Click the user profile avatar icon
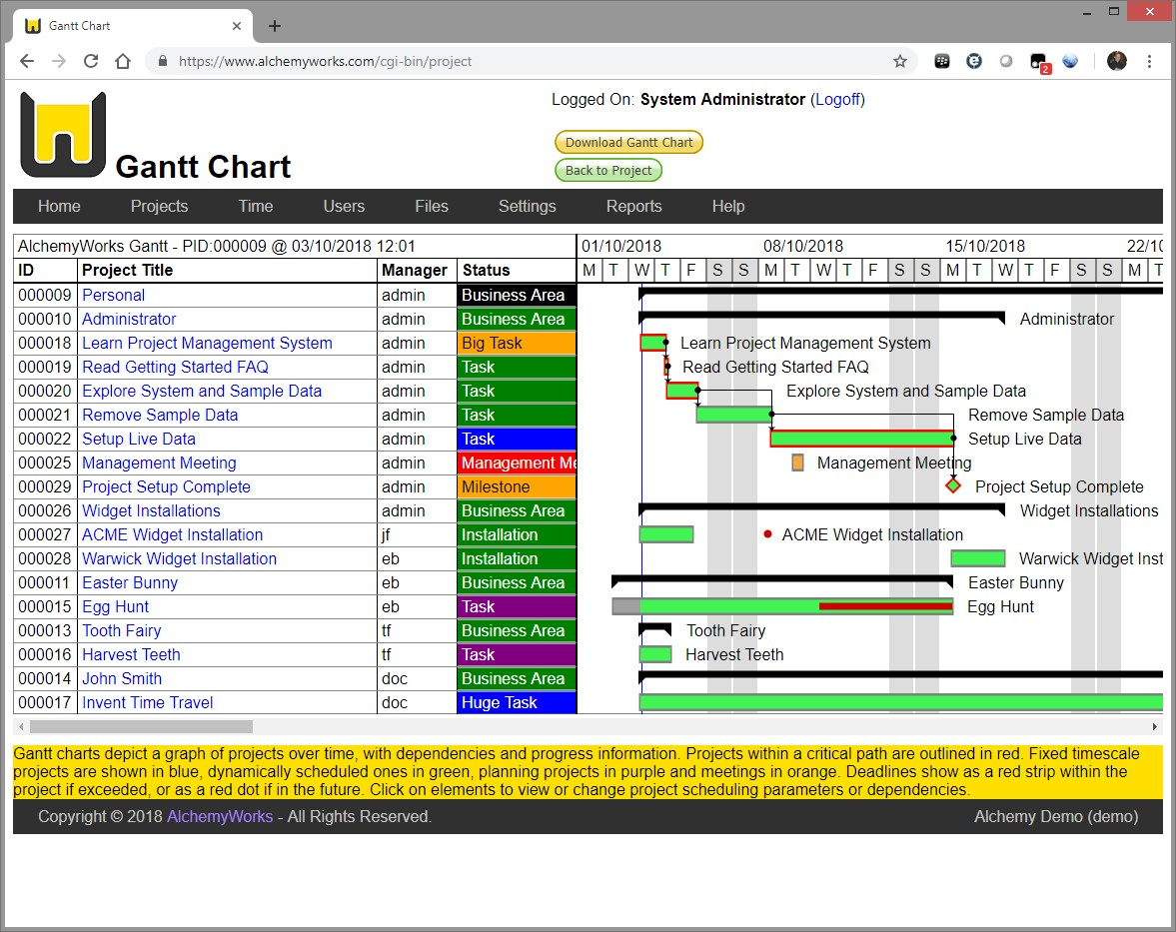This screenshot has height=932, width=1176. [x=1117, y=62]
